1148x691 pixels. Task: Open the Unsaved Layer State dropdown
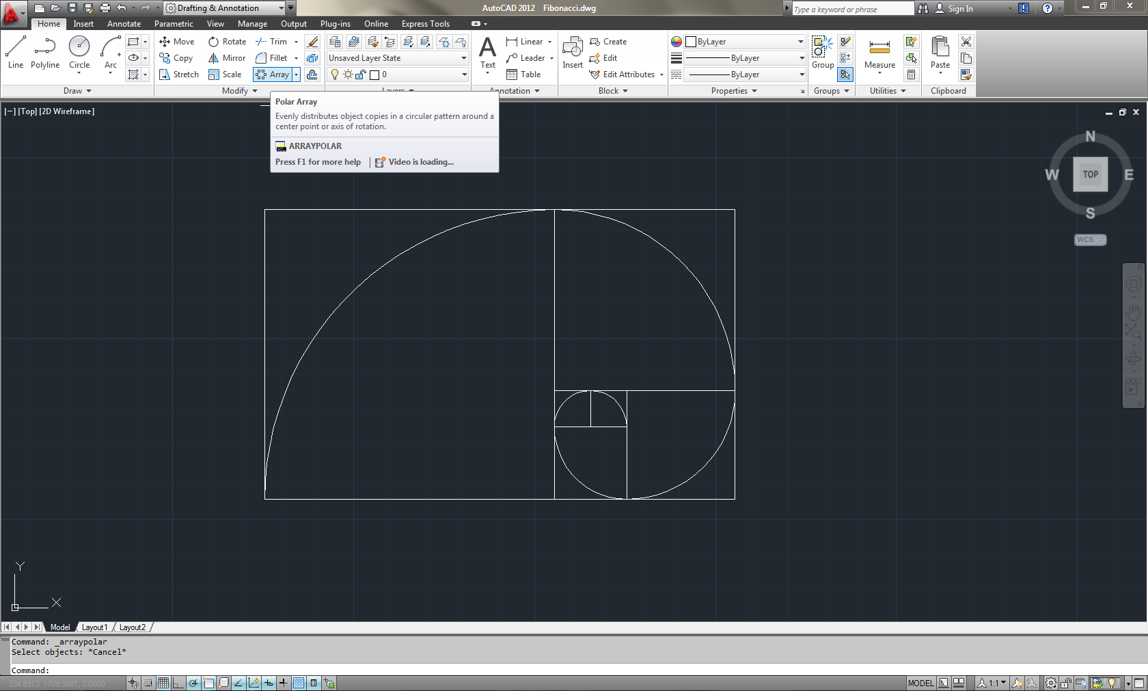(398, 58)
